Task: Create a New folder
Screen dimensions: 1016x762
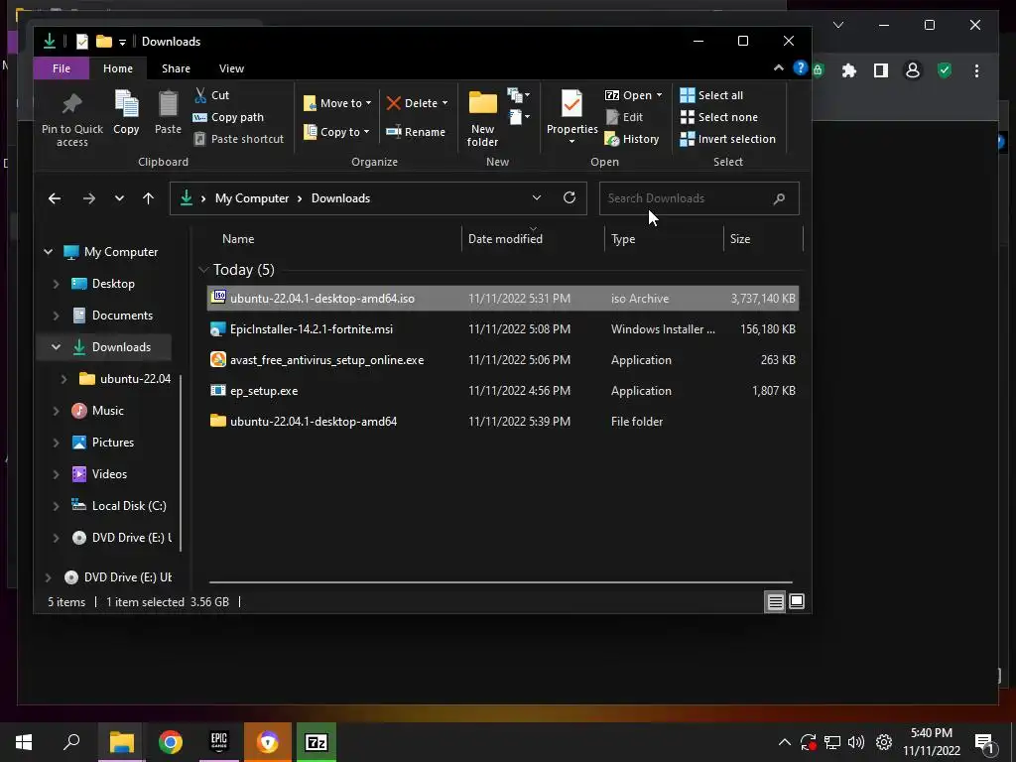Action: [483, 119]
